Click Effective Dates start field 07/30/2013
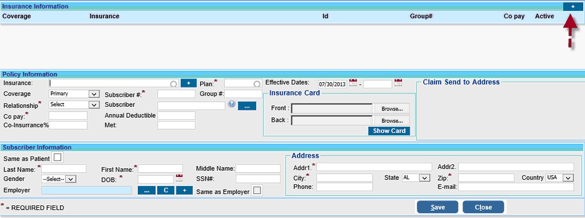This screenshot has height=218, width=585. 332,84
